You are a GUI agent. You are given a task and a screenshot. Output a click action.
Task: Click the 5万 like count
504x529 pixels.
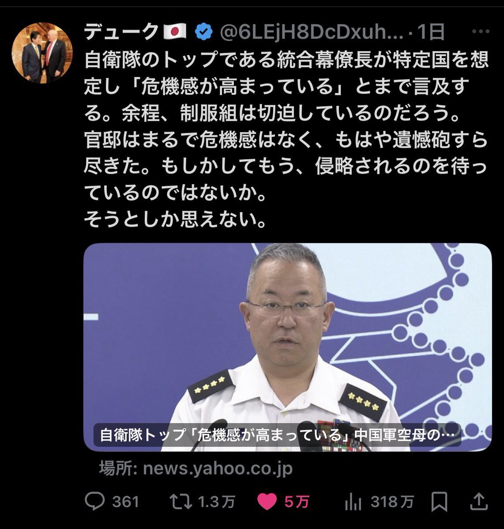(x=297, y=502)
